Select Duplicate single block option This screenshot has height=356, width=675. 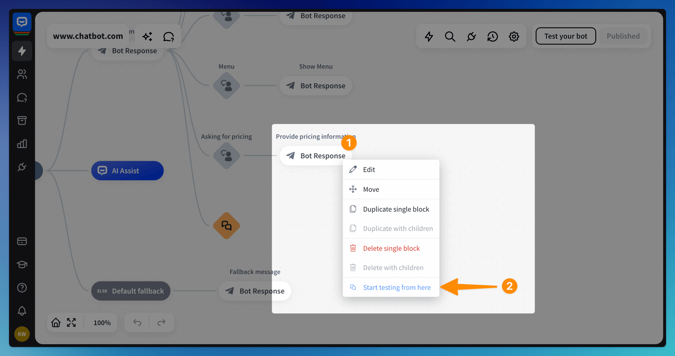click(x=396, y=209)
